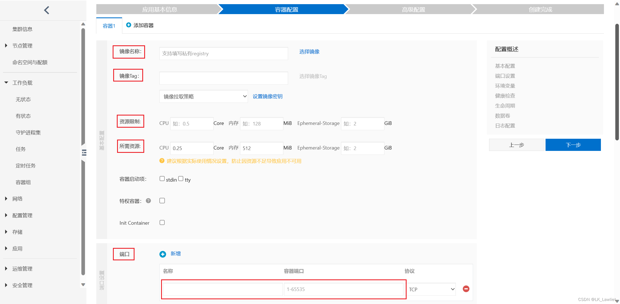Click the orange hint icon before resource suggestion
The width and height of the screenshot is (620, 304).
162,161
